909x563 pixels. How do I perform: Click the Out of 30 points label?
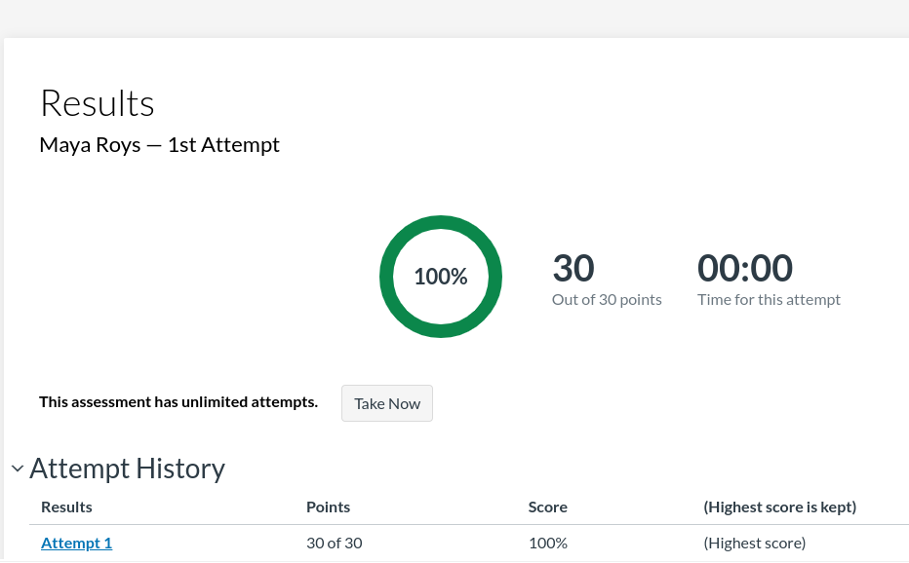[x=607, y=300]
